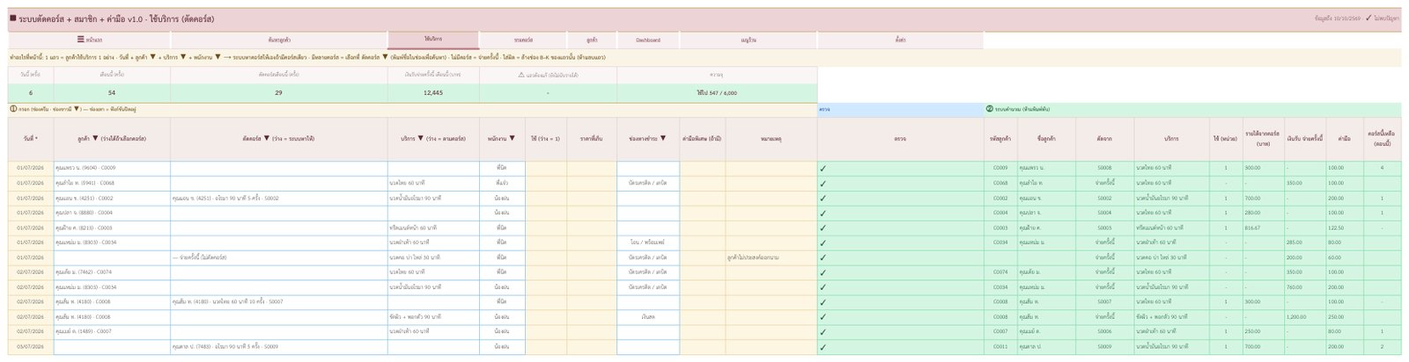This screenshot has height=362, width=1409.
Task: Open the ตั้งค่า tab
Action: (900, 40)
